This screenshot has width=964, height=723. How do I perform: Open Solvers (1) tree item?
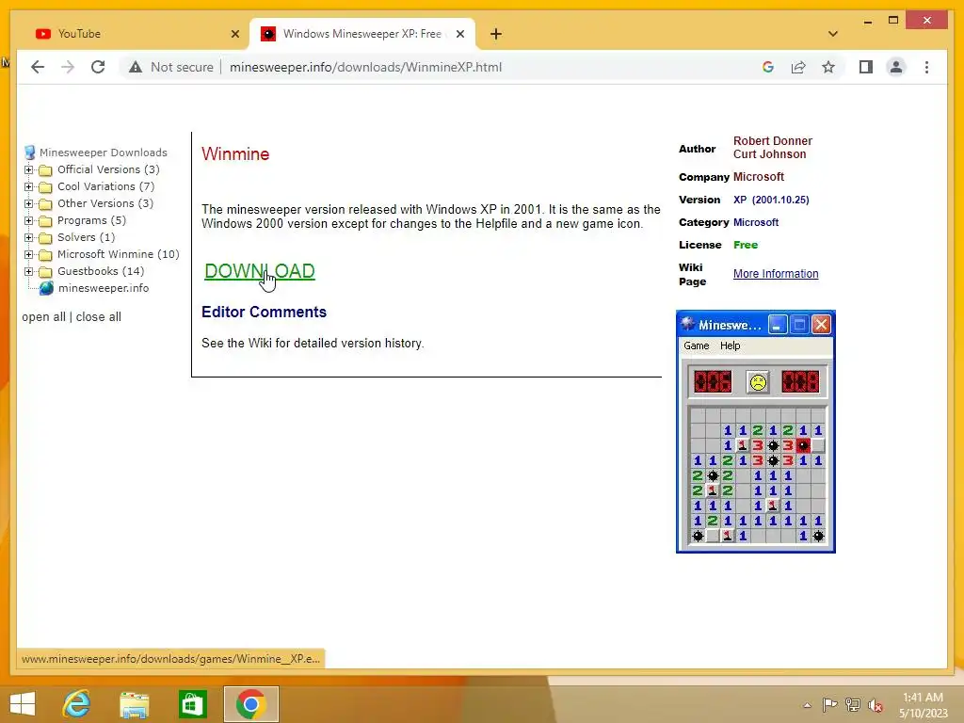[x=86, y=236]
